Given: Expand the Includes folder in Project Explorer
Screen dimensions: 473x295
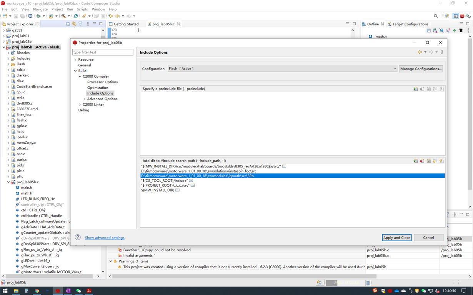Looking at the screenshot, I should tap(8, 59).
